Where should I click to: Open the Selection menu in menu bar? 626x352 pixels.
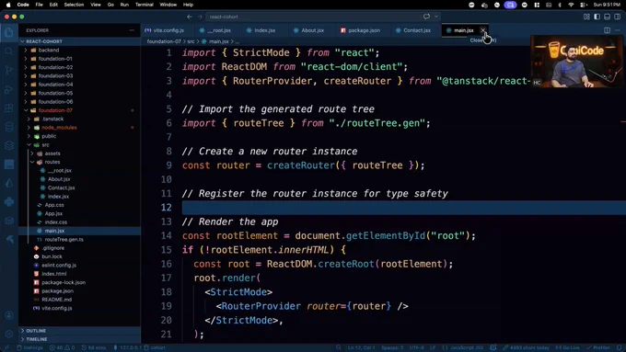pyautogui.click(x=74, y=5)
